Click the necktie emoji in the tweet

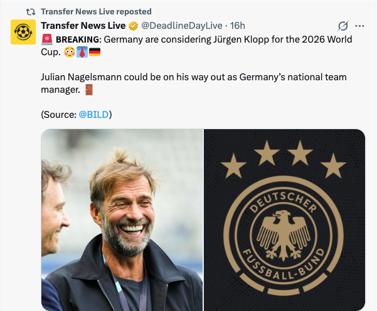(82, 52)
